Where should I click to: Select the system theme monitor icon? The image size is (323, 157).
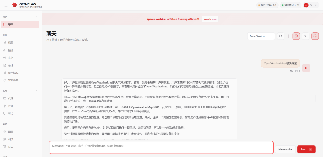(x=306, y=5)
